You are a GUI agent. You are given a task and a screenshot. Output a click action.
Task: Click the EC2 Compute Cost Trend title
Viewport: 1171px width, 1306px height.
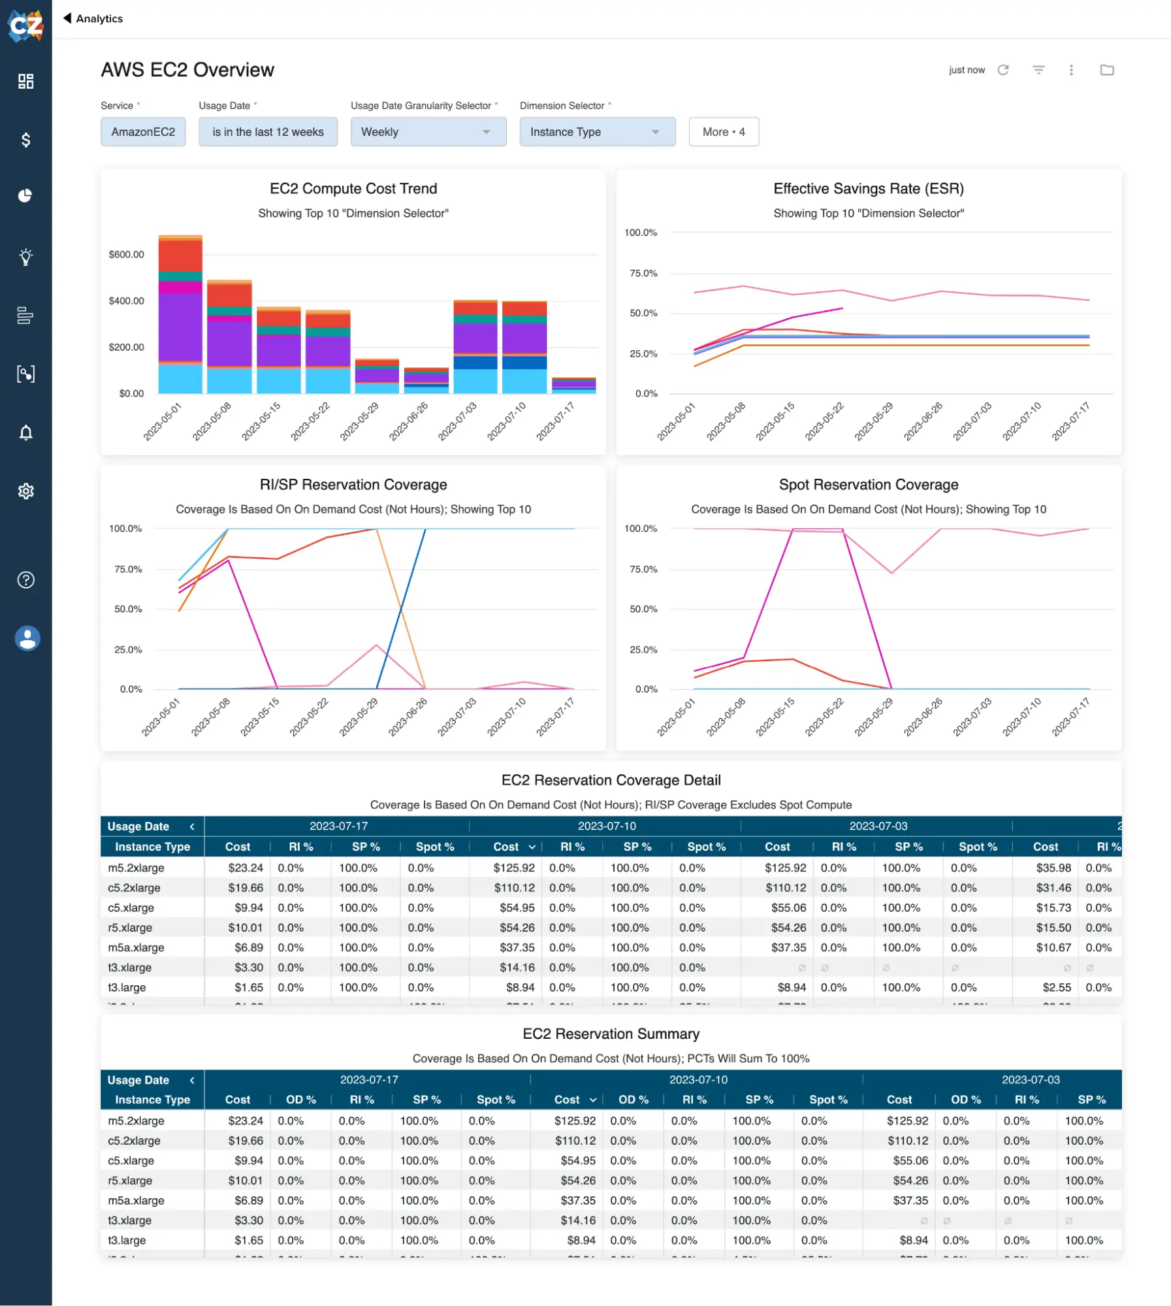tap(353, 189)
